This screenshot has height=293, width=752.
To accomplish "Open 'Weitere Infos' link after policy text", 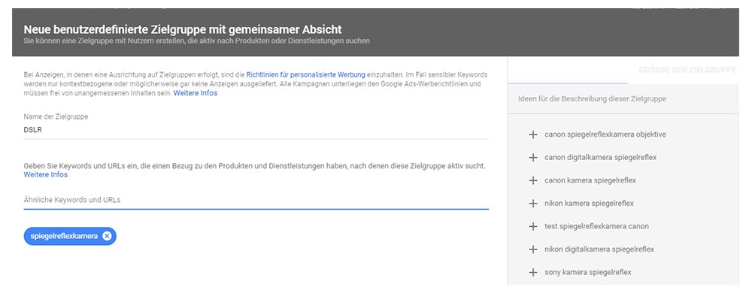I will (196, 93).
